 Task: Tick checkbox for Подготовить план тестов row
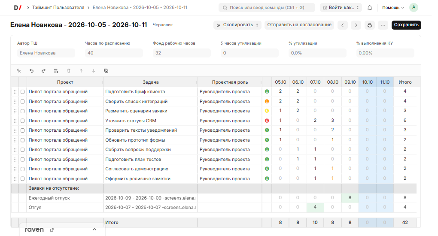coord(23,160)
